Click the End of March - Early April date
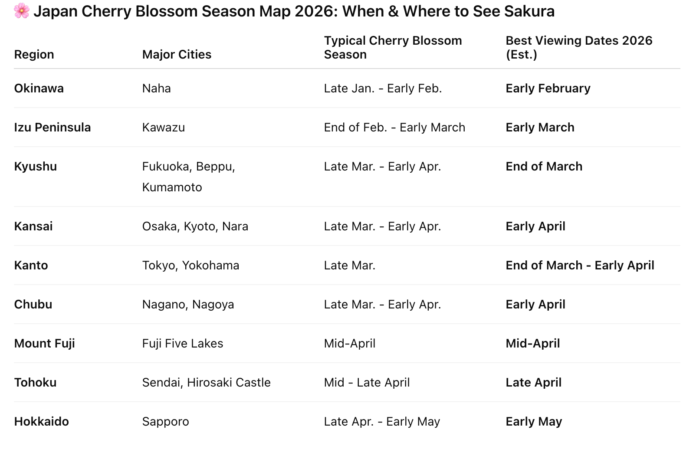 579,265
